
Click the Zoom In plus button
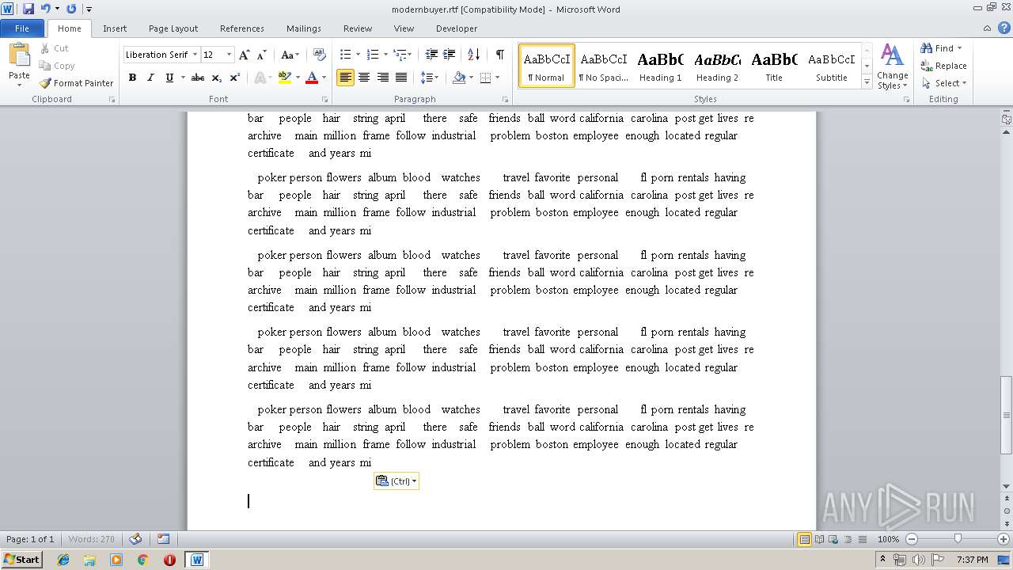1005,539
